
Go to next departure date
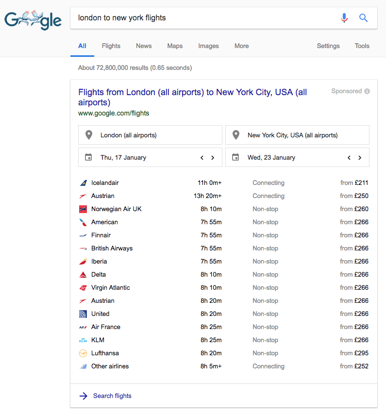213,158
